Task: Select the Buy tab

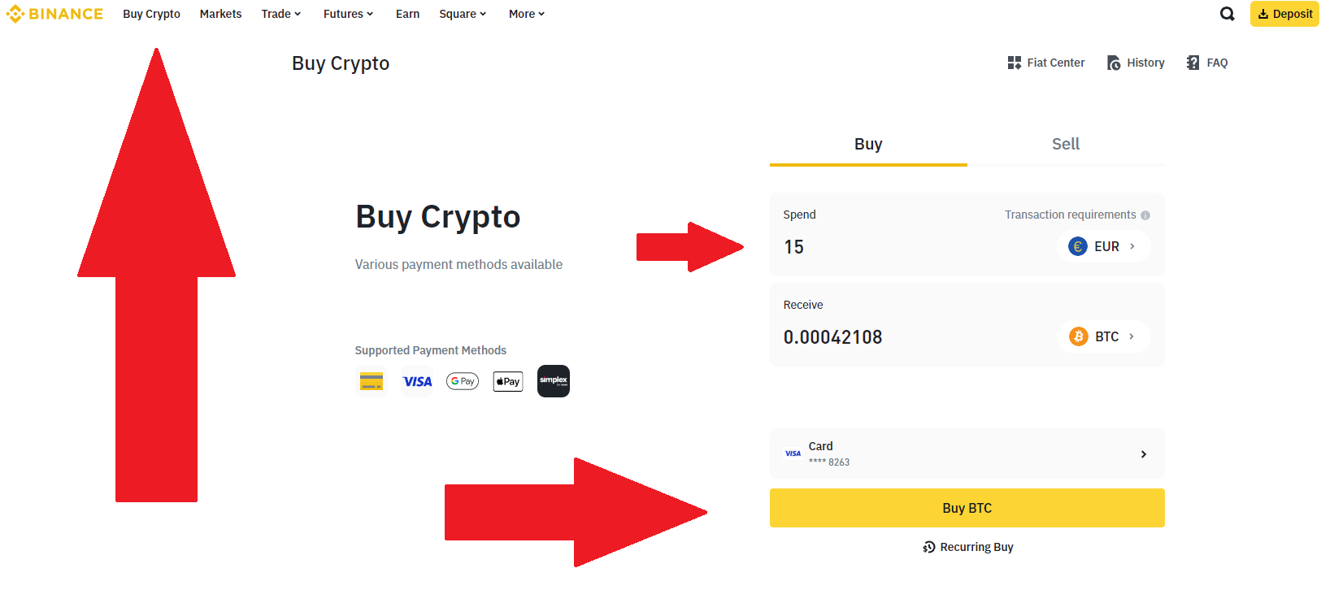Action: 868,144
